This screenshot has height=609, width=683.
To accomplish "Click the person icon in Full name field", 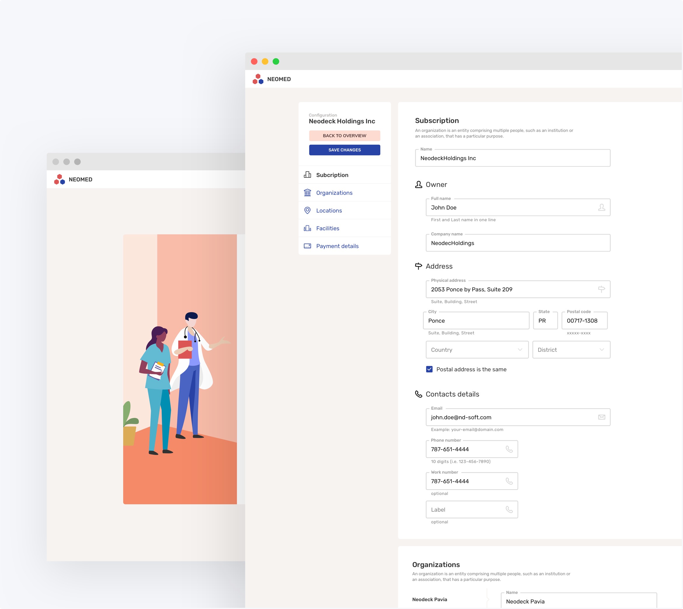I will pos(602,207).
